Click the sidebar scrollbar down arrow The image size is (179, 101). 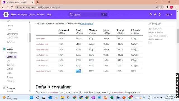30,91
